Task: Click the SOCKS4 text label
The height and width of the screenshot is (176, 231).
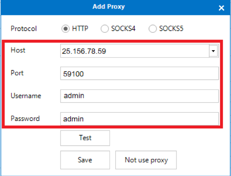Action: [123, 28]
